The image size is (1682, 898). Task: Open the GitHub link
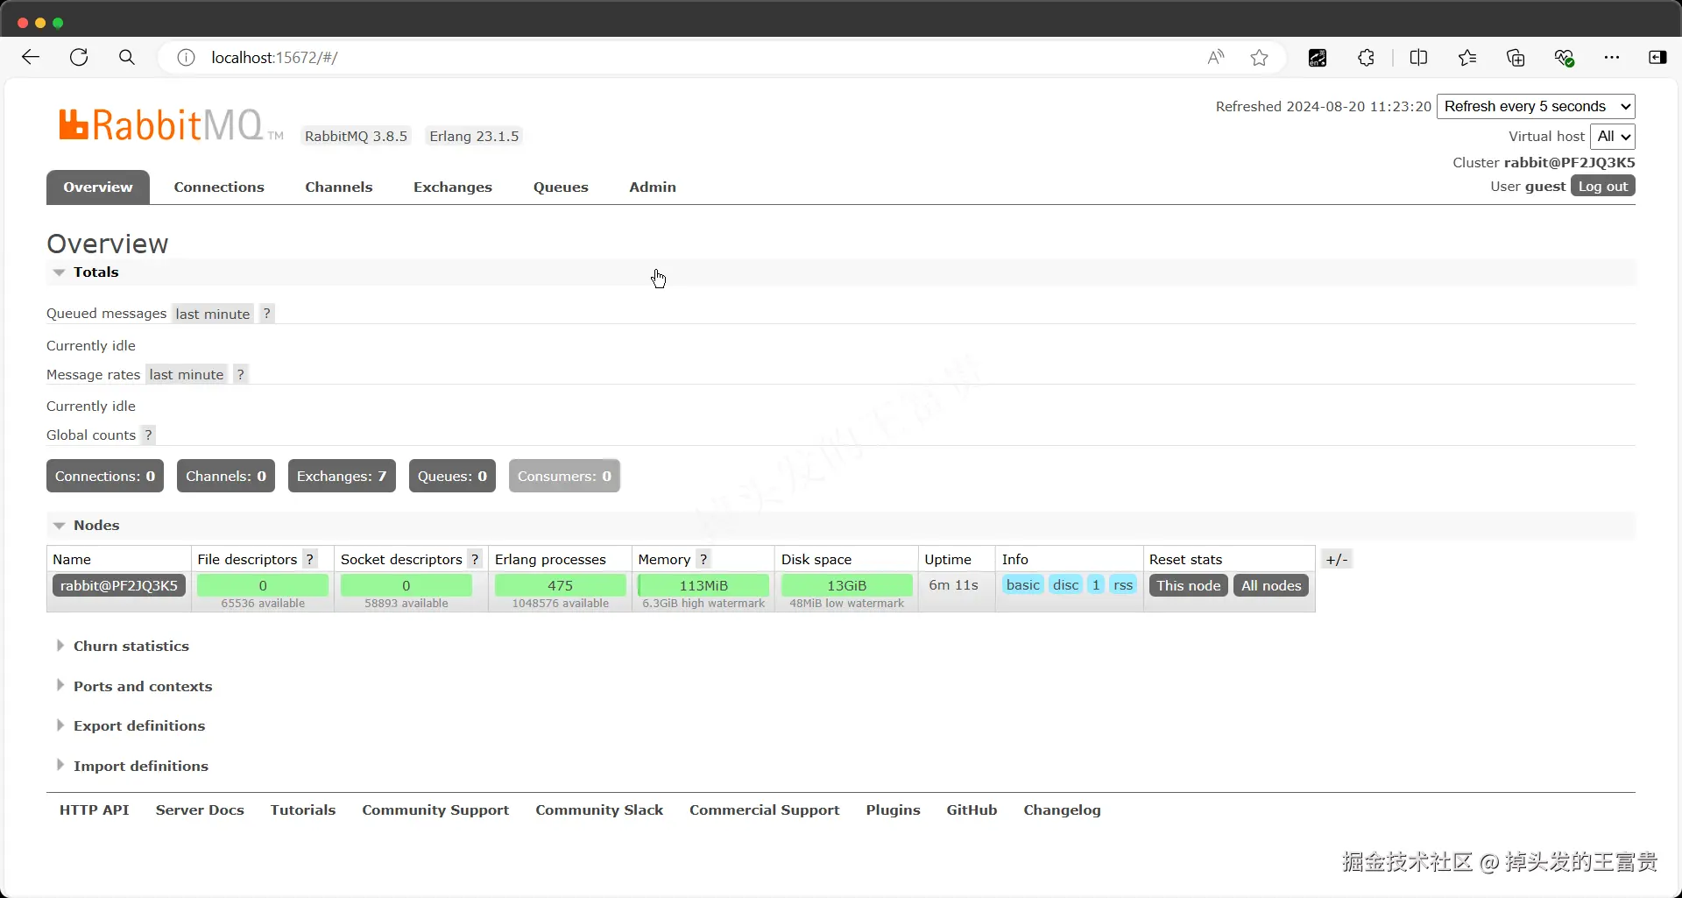pyautogui.click(x=972, y=810)
